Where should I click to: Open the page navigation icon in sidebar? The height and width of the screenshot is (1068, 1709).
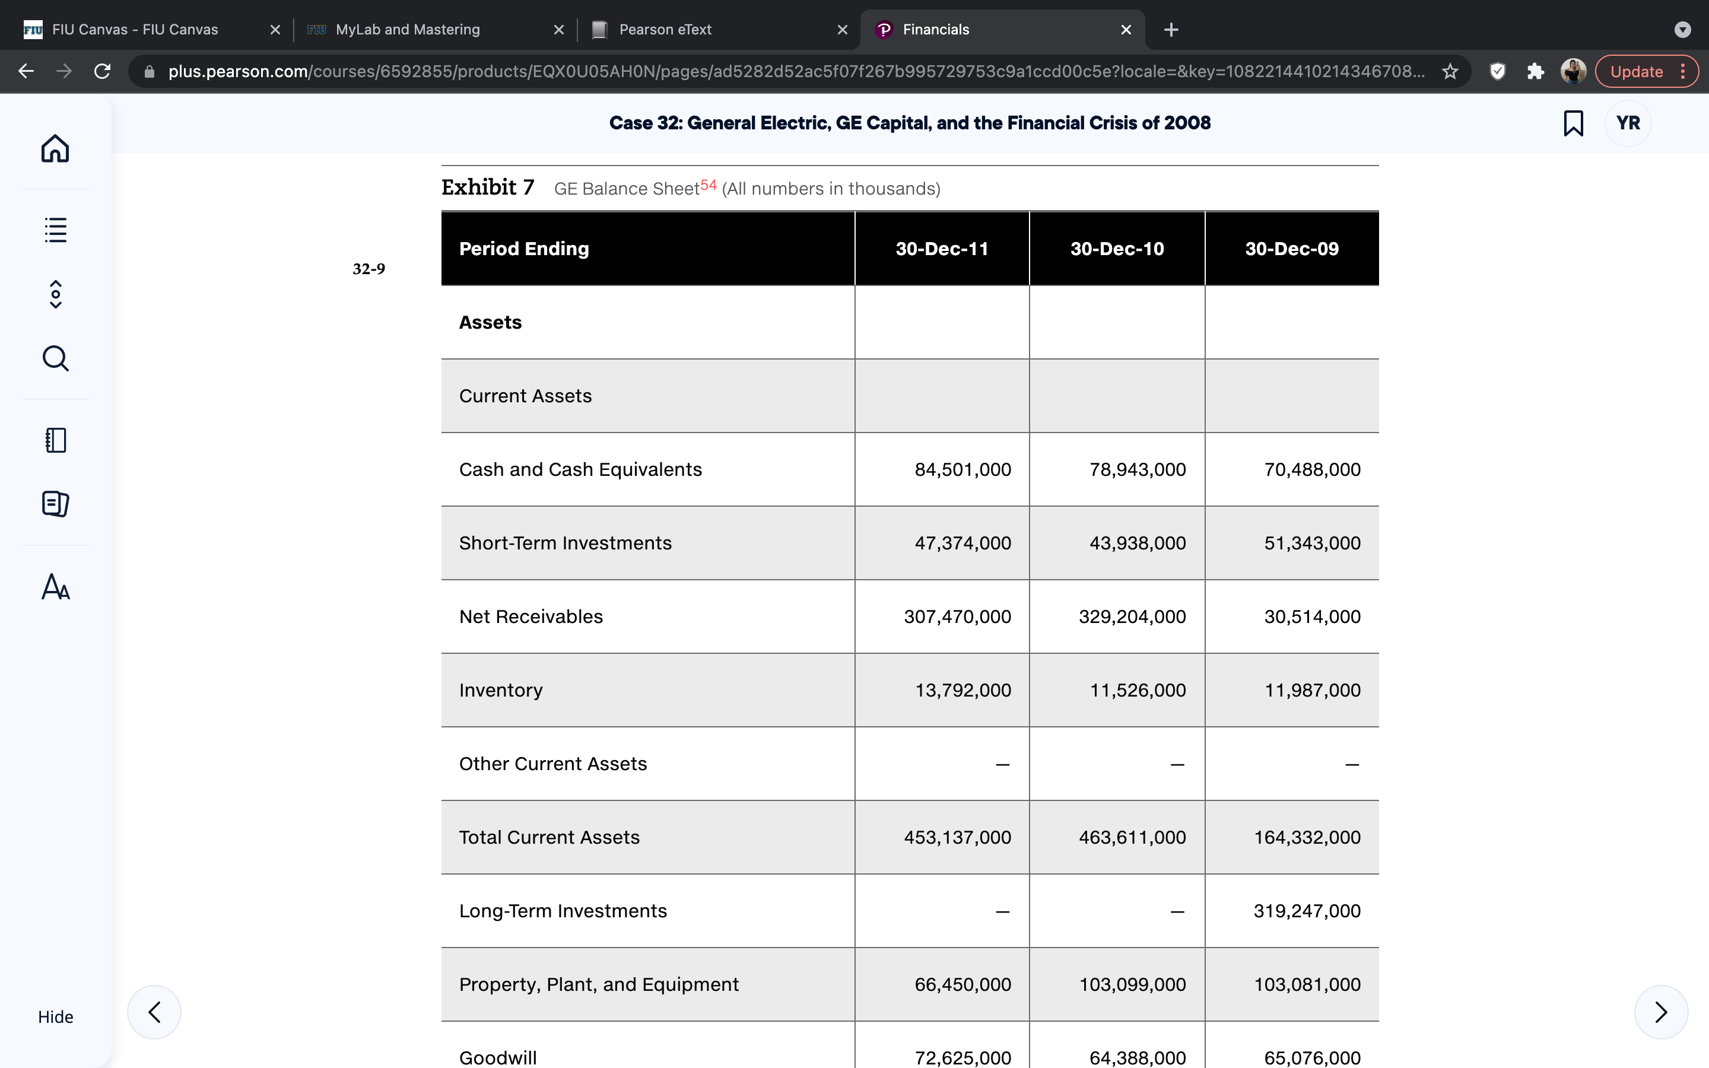(x=55, y=294)
